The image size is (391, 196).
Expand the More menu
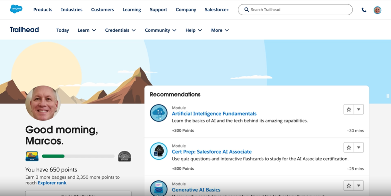[x=220, y=30]
